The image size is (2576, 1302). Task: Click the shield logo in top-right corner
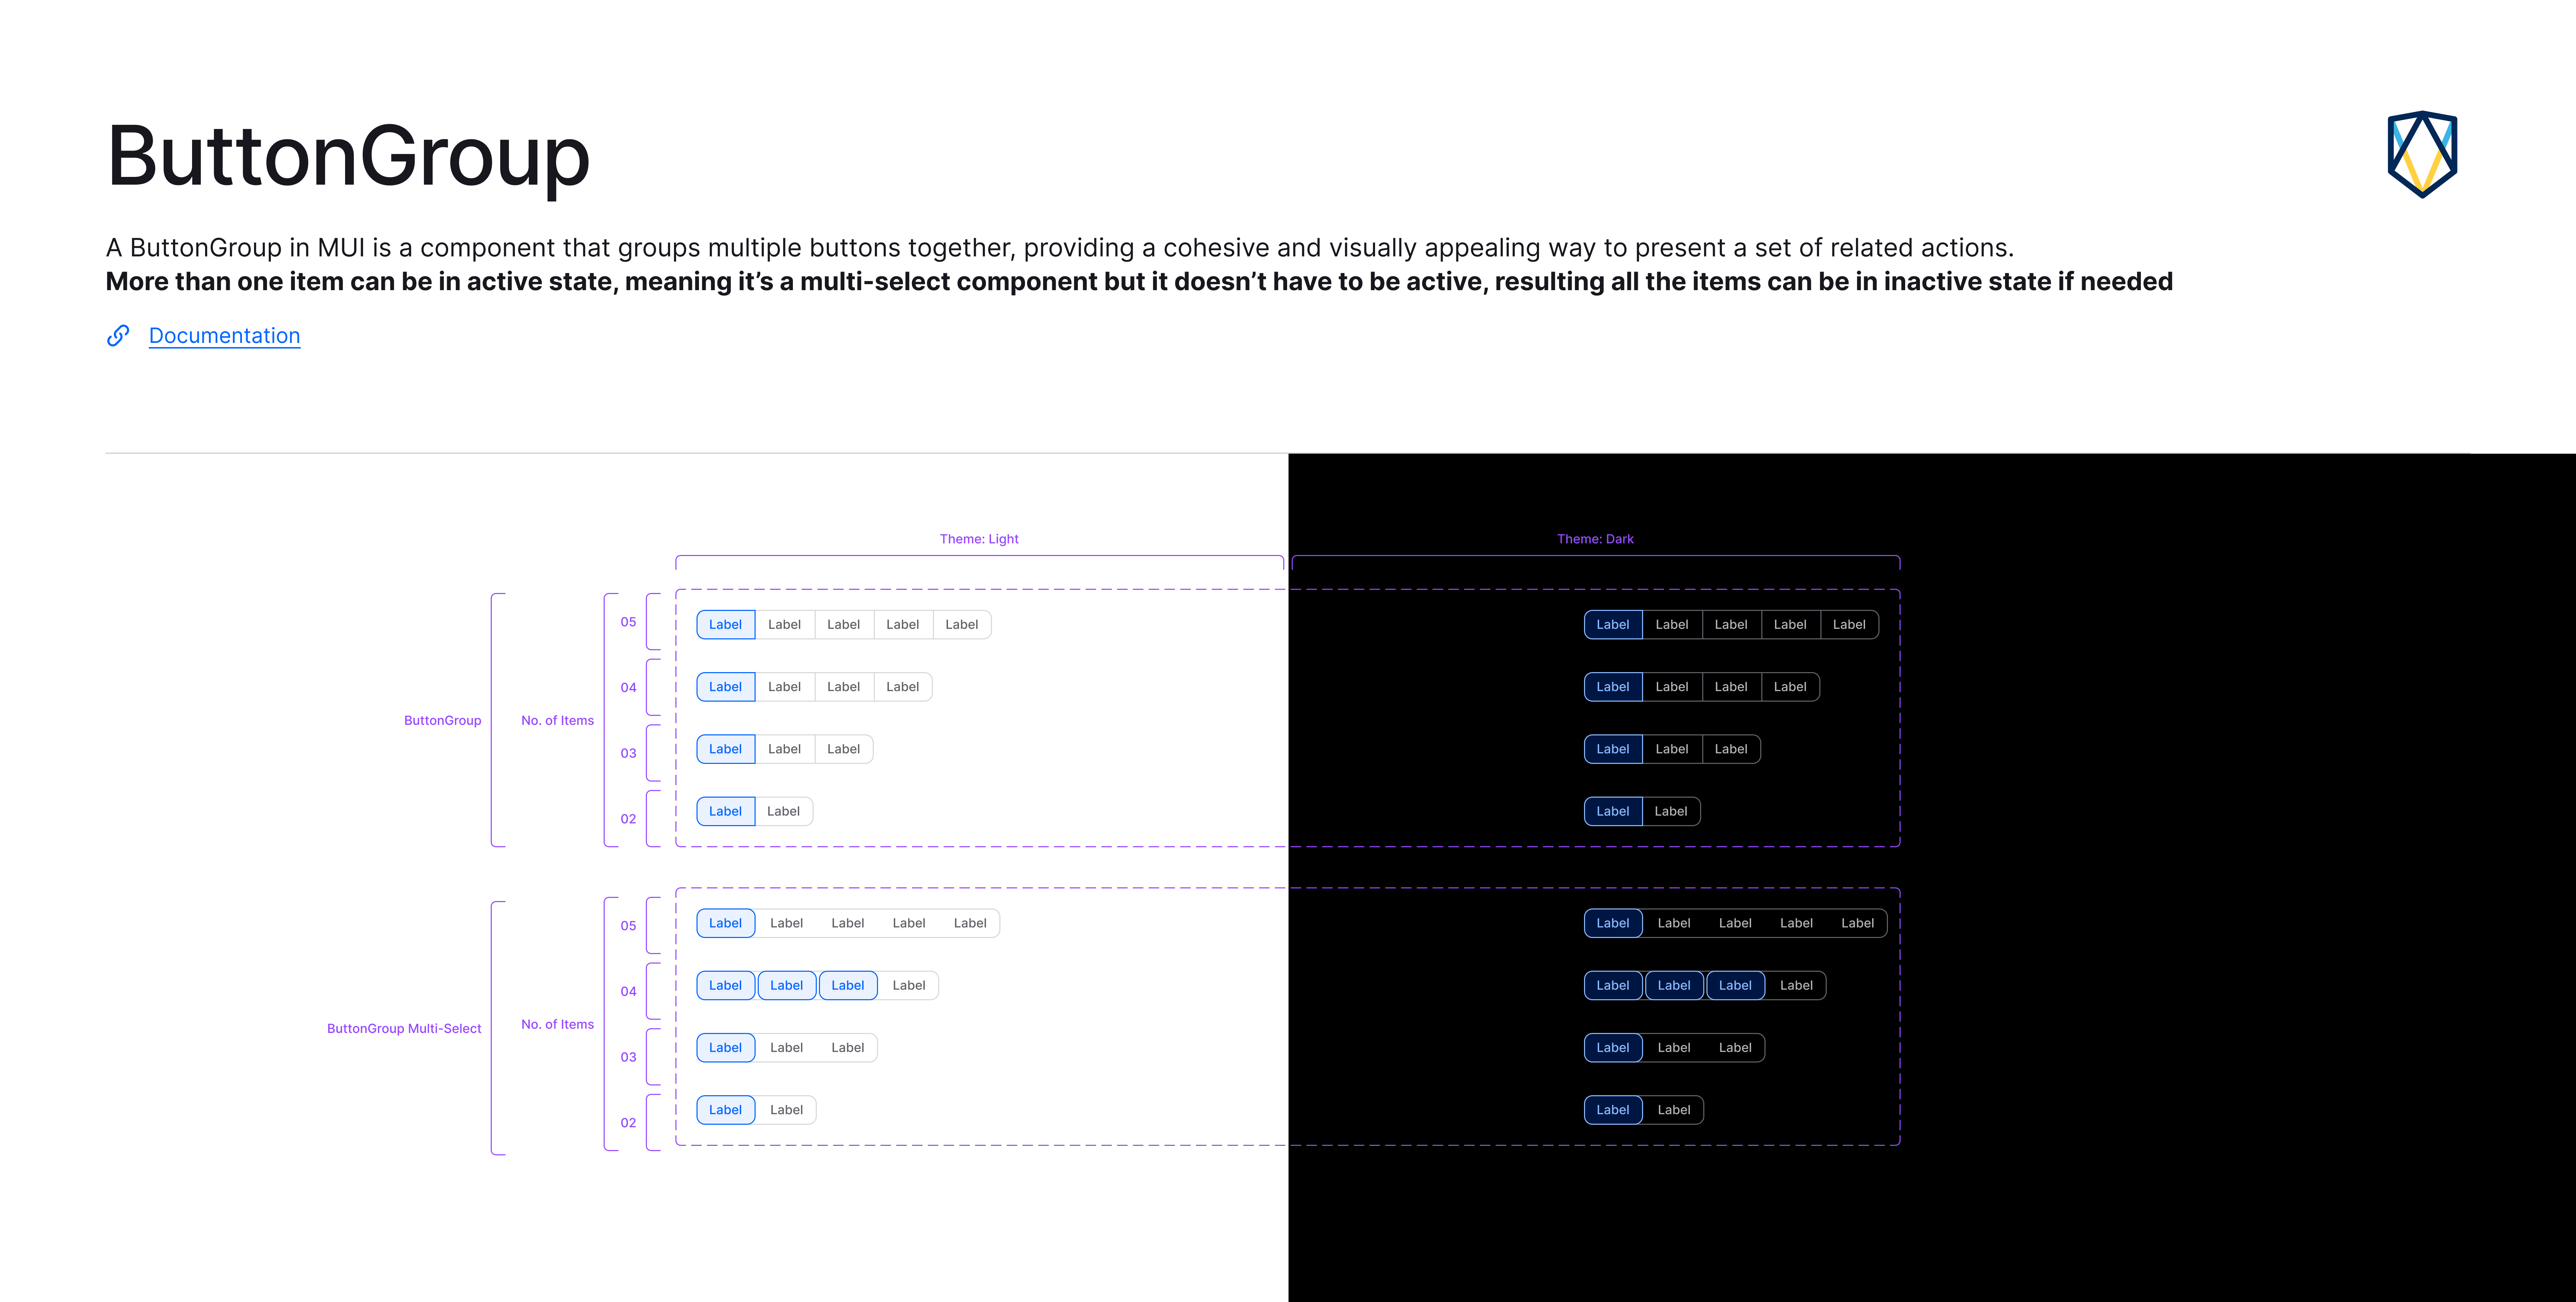2422,154
